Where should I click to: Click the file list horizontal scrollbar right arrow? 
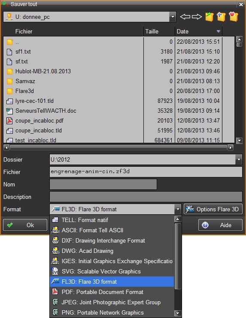coord(231,147)
